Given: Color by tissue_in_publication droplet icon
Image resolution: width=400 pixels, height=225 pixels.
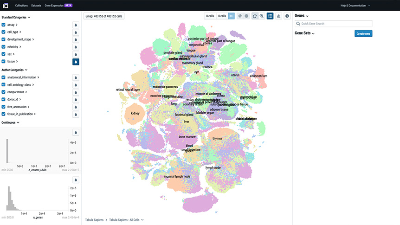Looking at the screenshot, I should (x=76, y=114).
